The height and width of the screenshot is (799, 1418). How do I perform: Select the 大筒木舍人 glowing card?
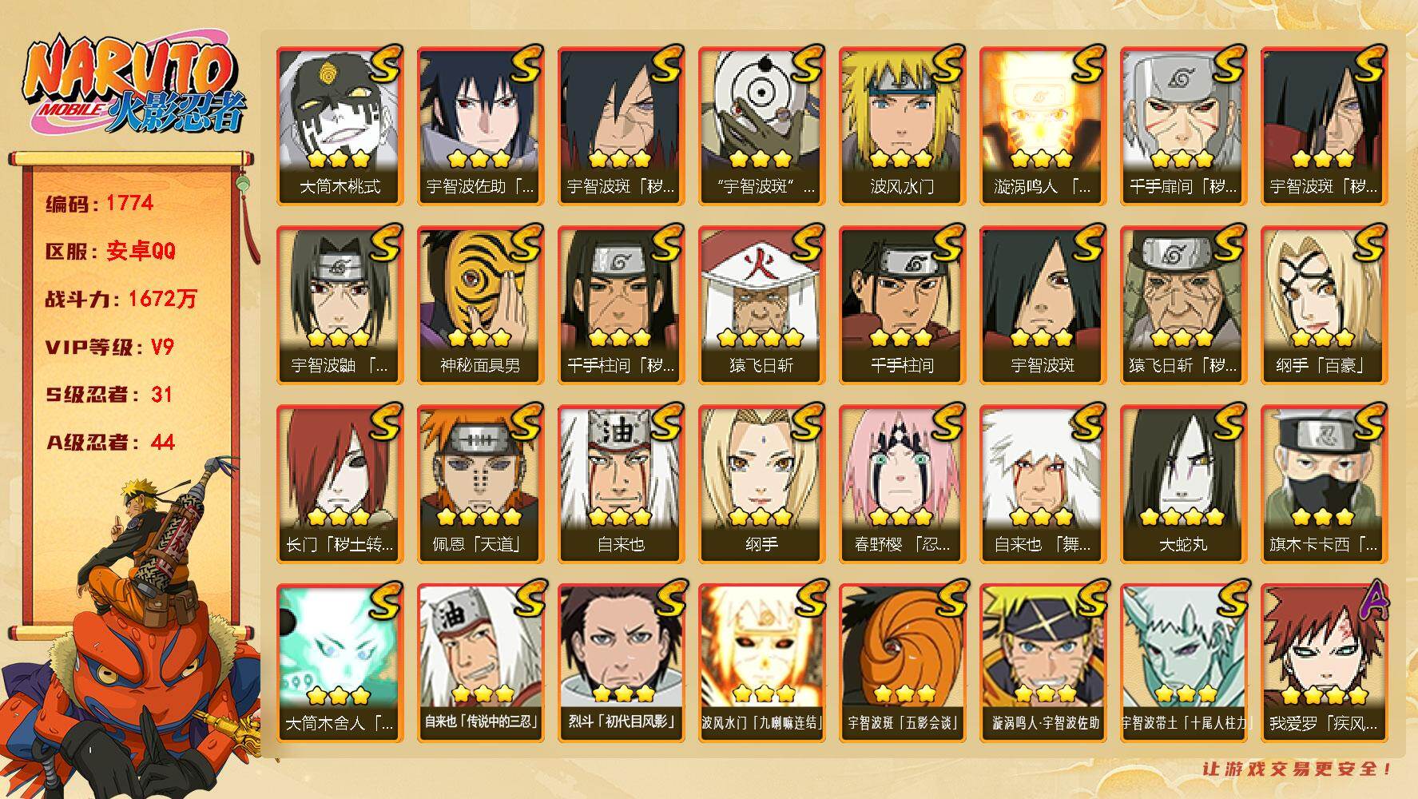click(x=340, y=663)
